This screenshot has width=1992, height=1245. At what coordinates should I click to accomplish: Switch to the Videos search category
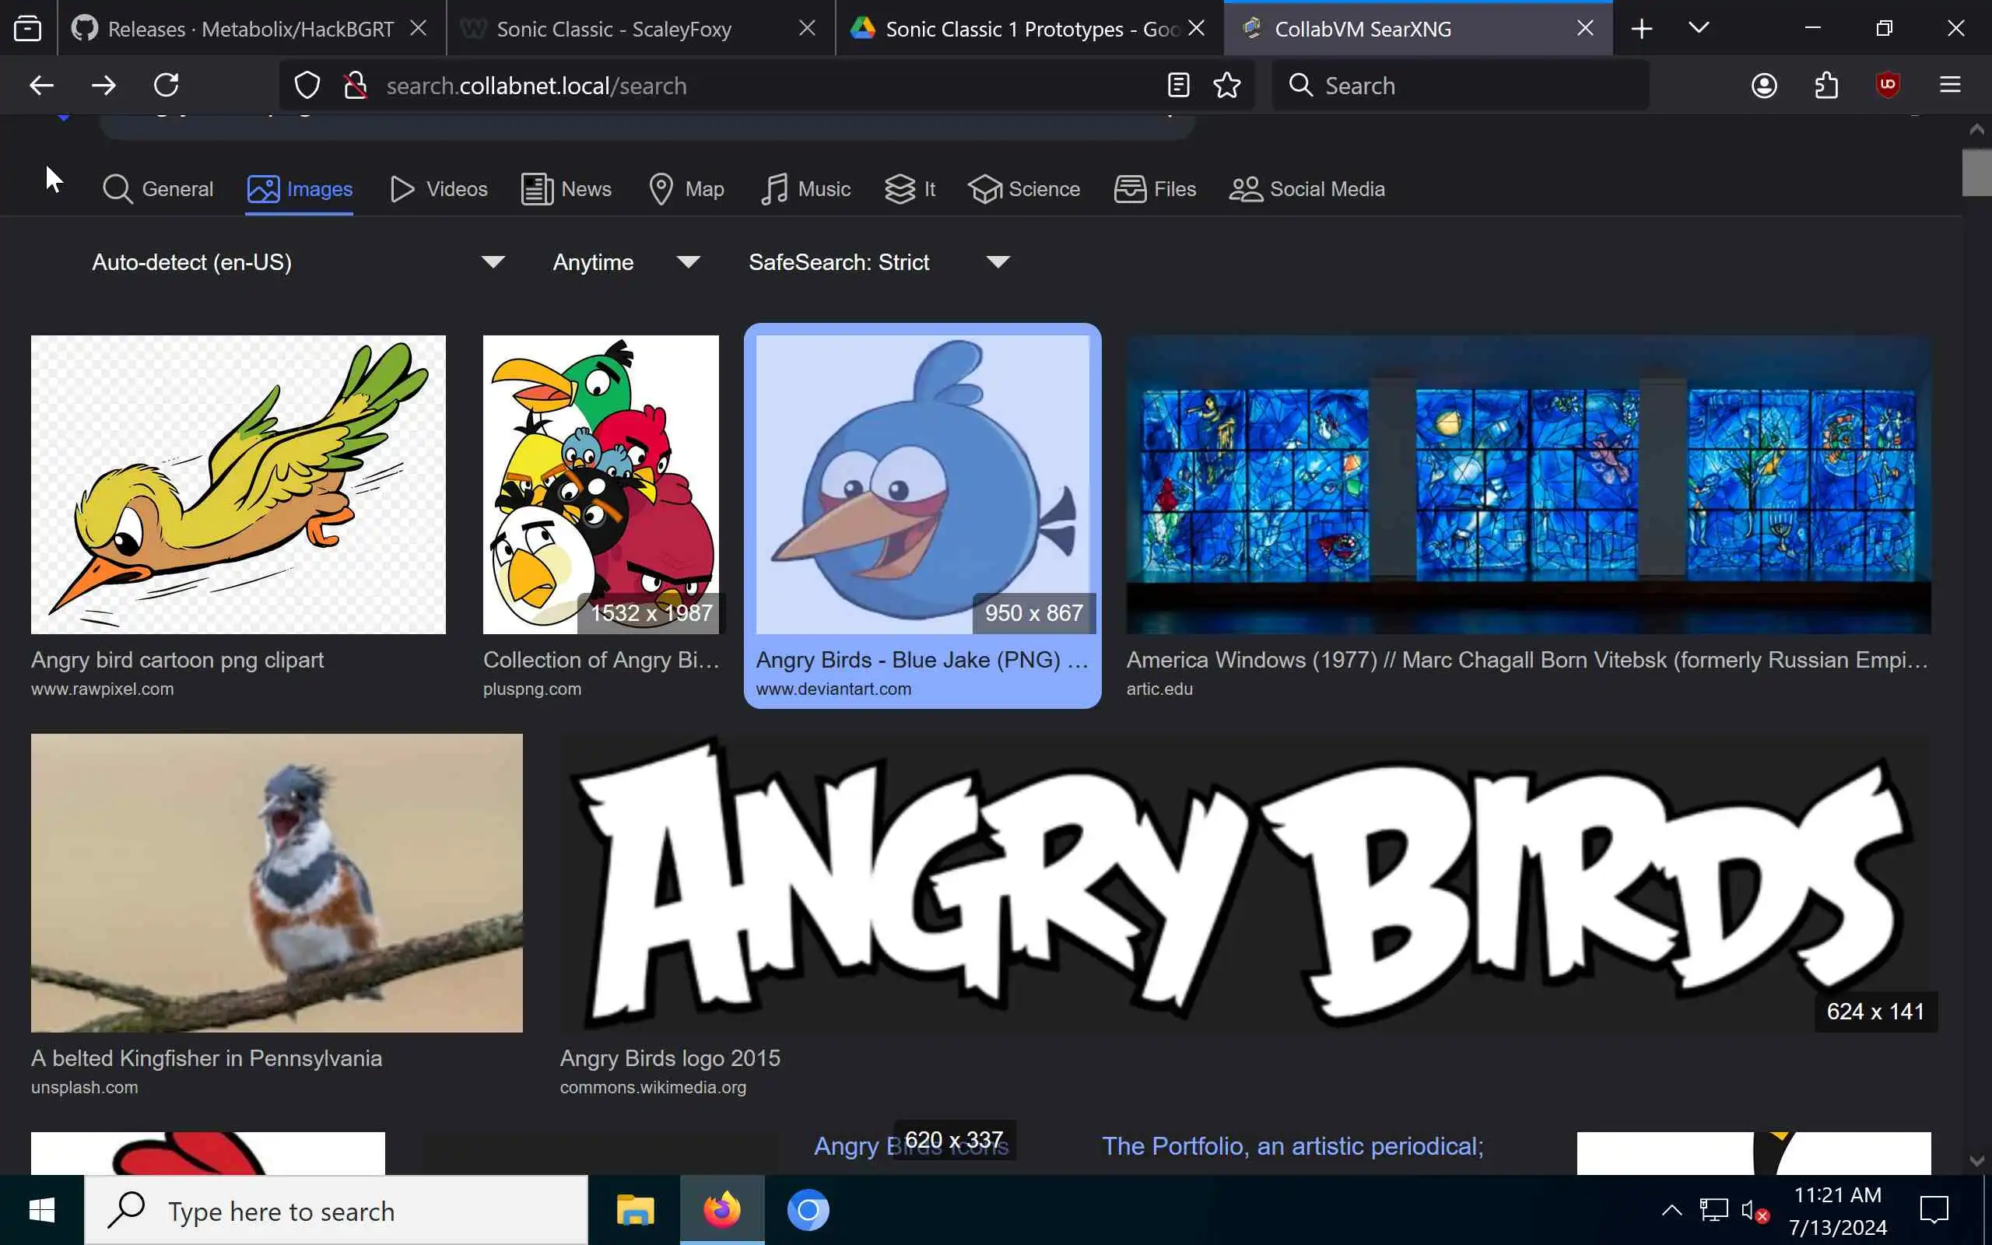[439, 189]
